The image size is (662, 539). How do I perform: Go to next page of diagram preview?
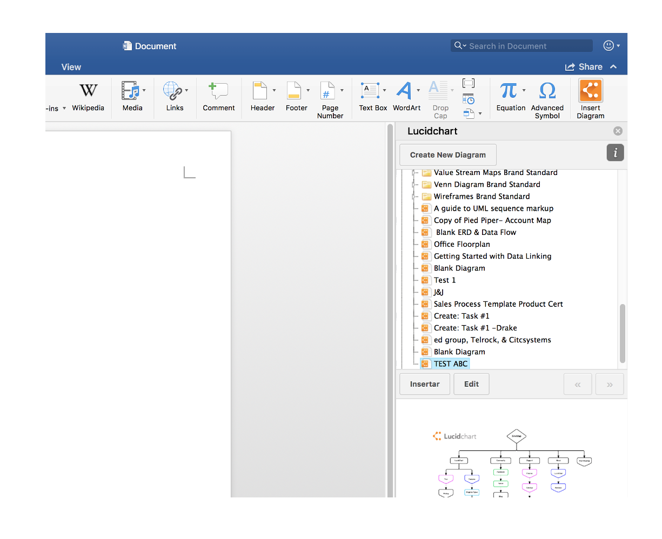pyautogui.click(x=610, y=385)
